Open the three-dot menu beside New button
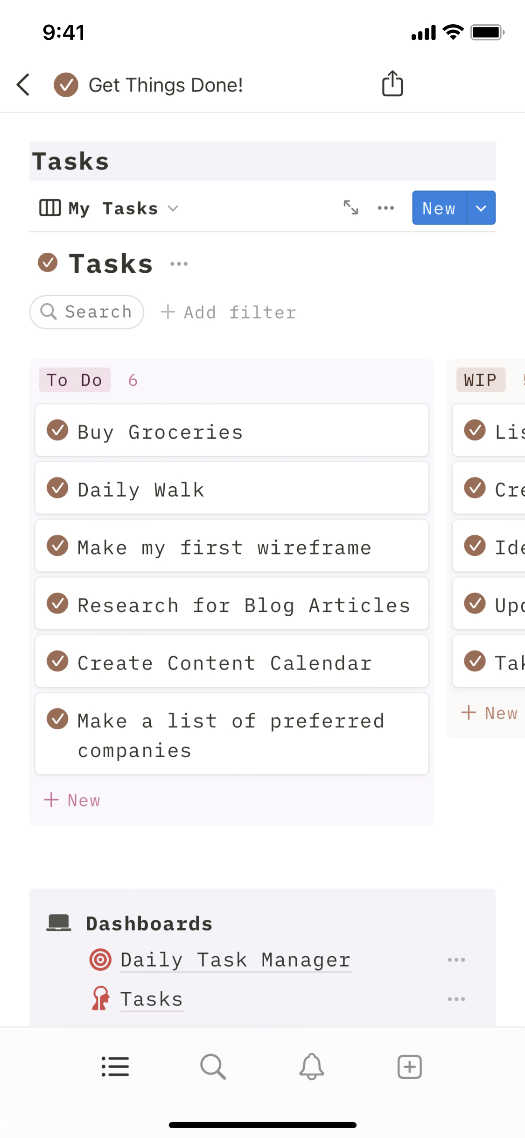Image resolution: width=525 pixels, height=1138 pixels. pyautogui.click(x=385, y=208)
